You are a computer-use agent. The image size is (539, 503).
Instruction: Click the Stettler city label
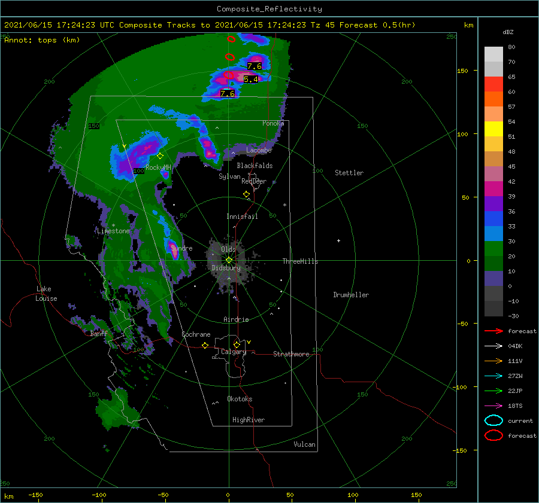click(349, 173)
